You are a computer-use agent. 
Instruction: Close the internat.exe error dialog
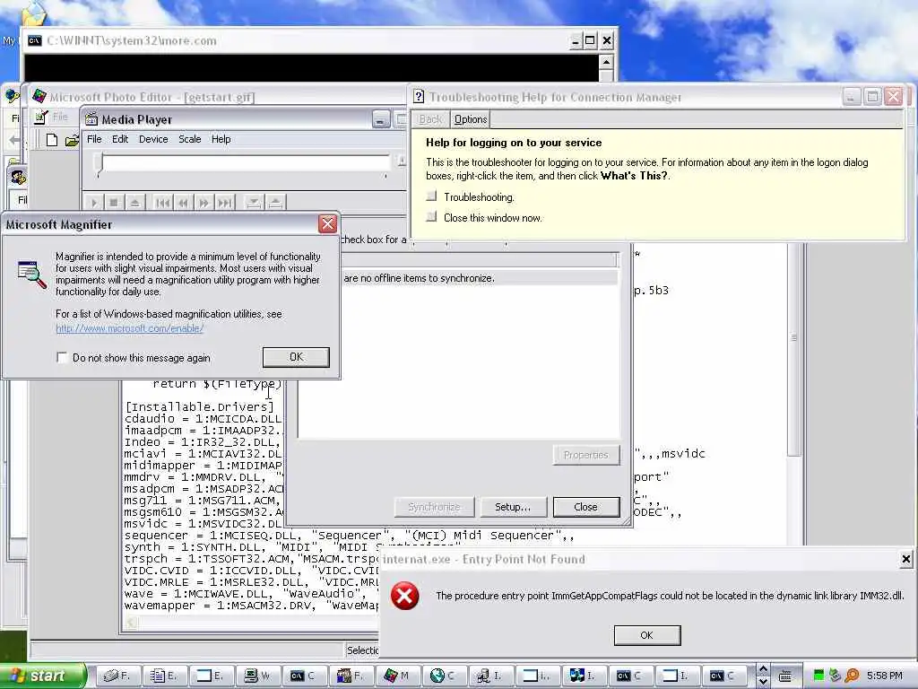coord(905,560)
